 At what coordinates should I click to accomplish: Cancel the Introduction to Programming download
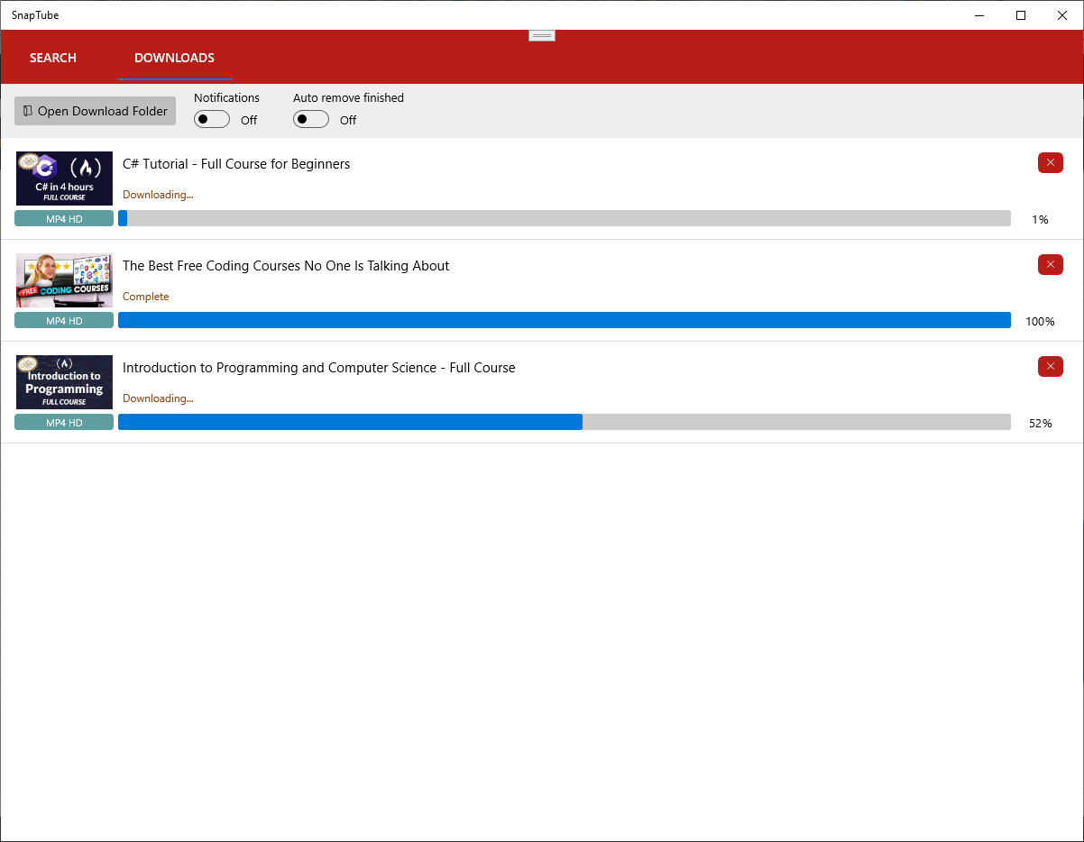[1050, 366]
